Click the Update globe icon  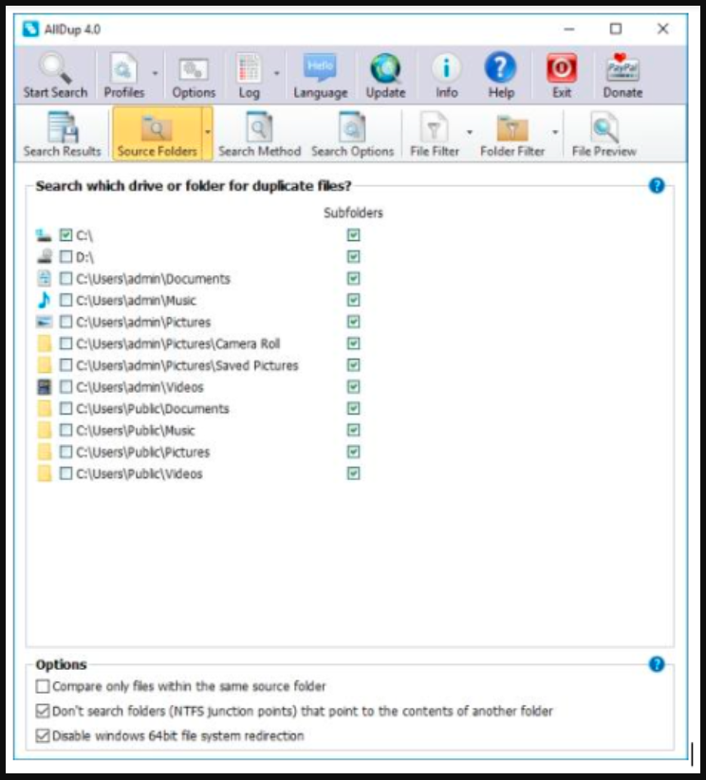pos(385,68)
